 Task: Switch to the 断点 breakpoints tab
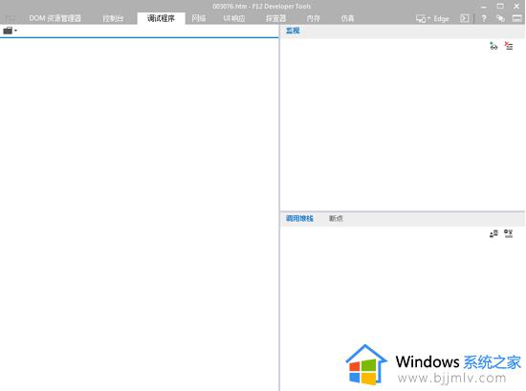coord(336,219)
